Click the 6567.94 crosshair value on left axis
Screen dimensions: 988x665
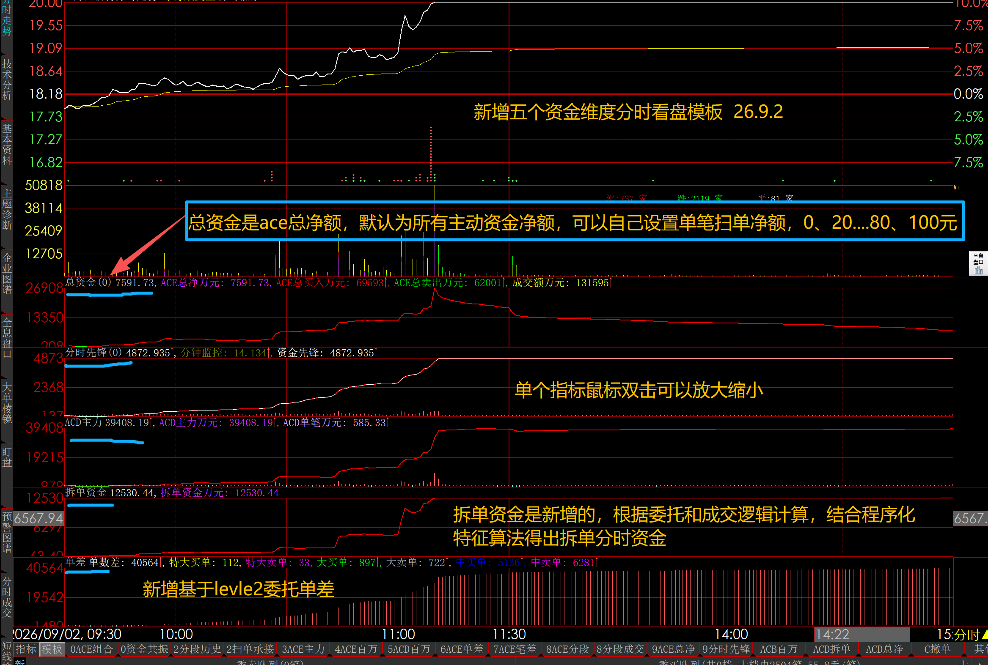(x=39, y=518)
